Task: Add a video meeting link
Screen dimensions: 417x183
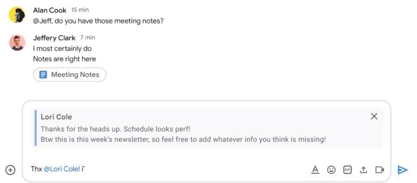Action: [x=380, y=170]
